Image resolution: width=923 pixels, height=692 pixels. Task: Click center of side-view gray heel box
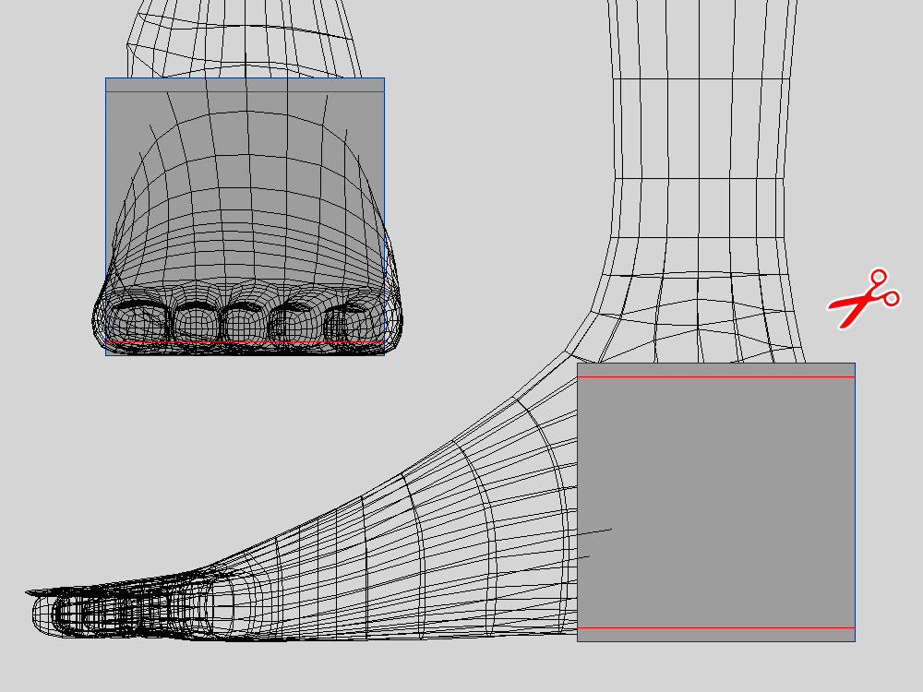715,502
